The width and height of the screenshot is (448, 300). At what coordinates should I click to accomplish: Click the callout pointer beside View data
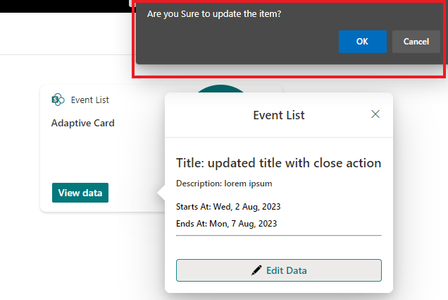pos(161,193)
